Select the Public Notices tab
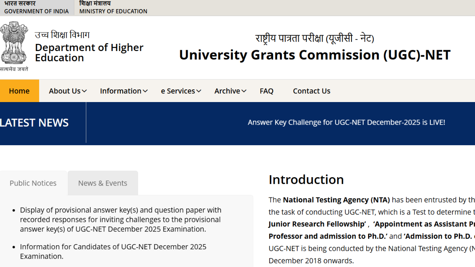Screen dimensions: 475x267 point(33,183)
